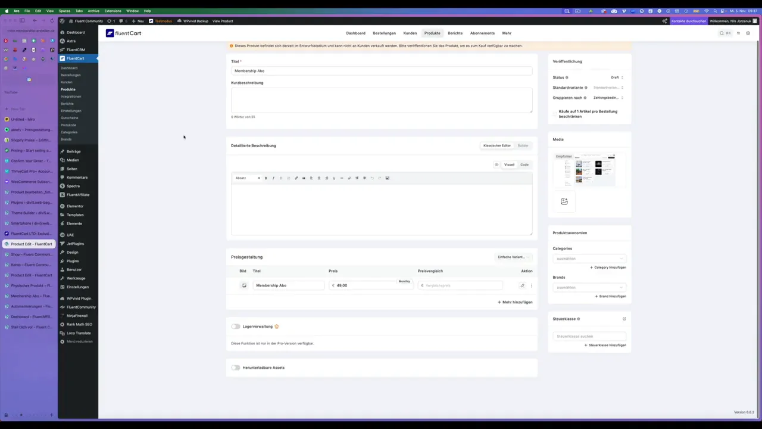Select the Italic icon in the editor toolbar

(273, 178)
